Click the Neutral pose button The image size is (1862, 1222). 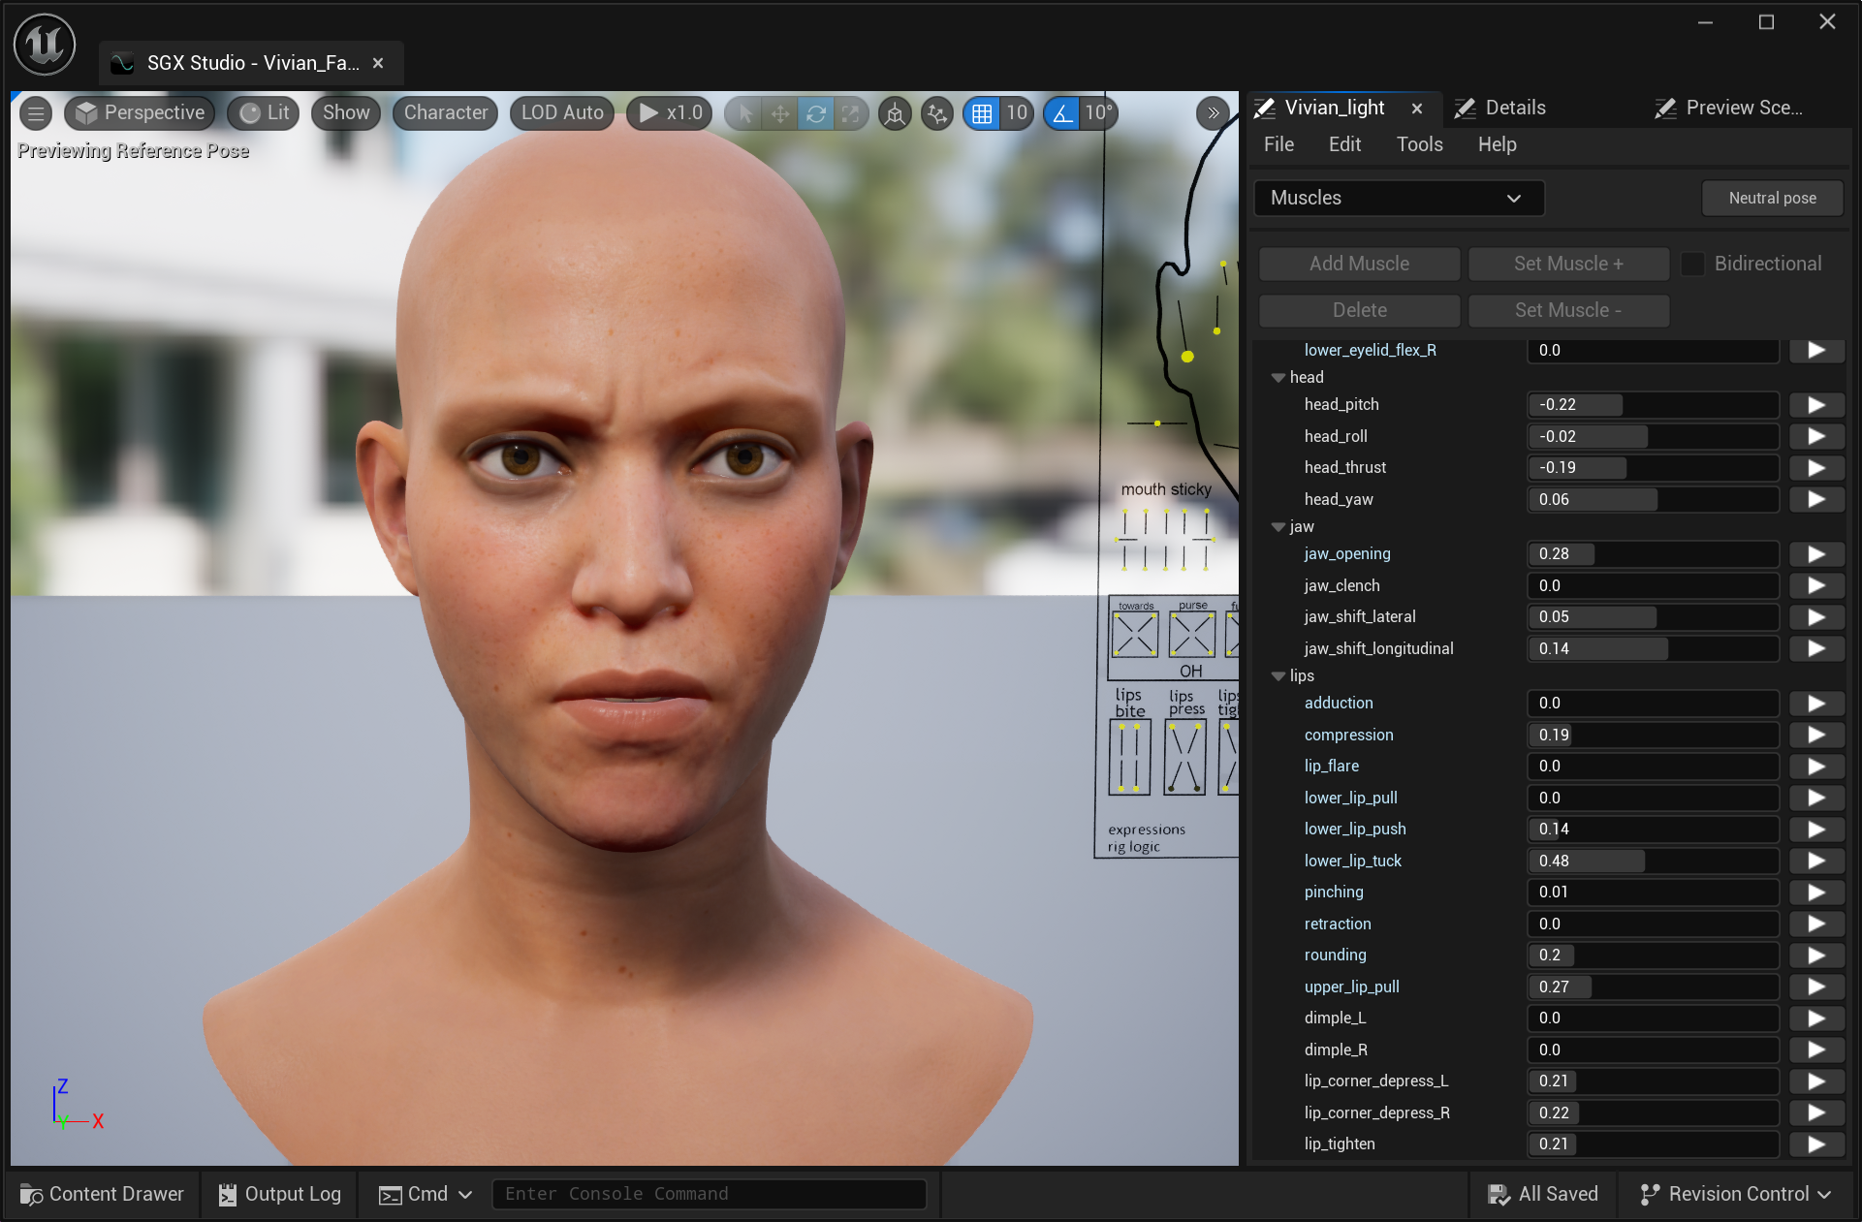point(1772,198)
